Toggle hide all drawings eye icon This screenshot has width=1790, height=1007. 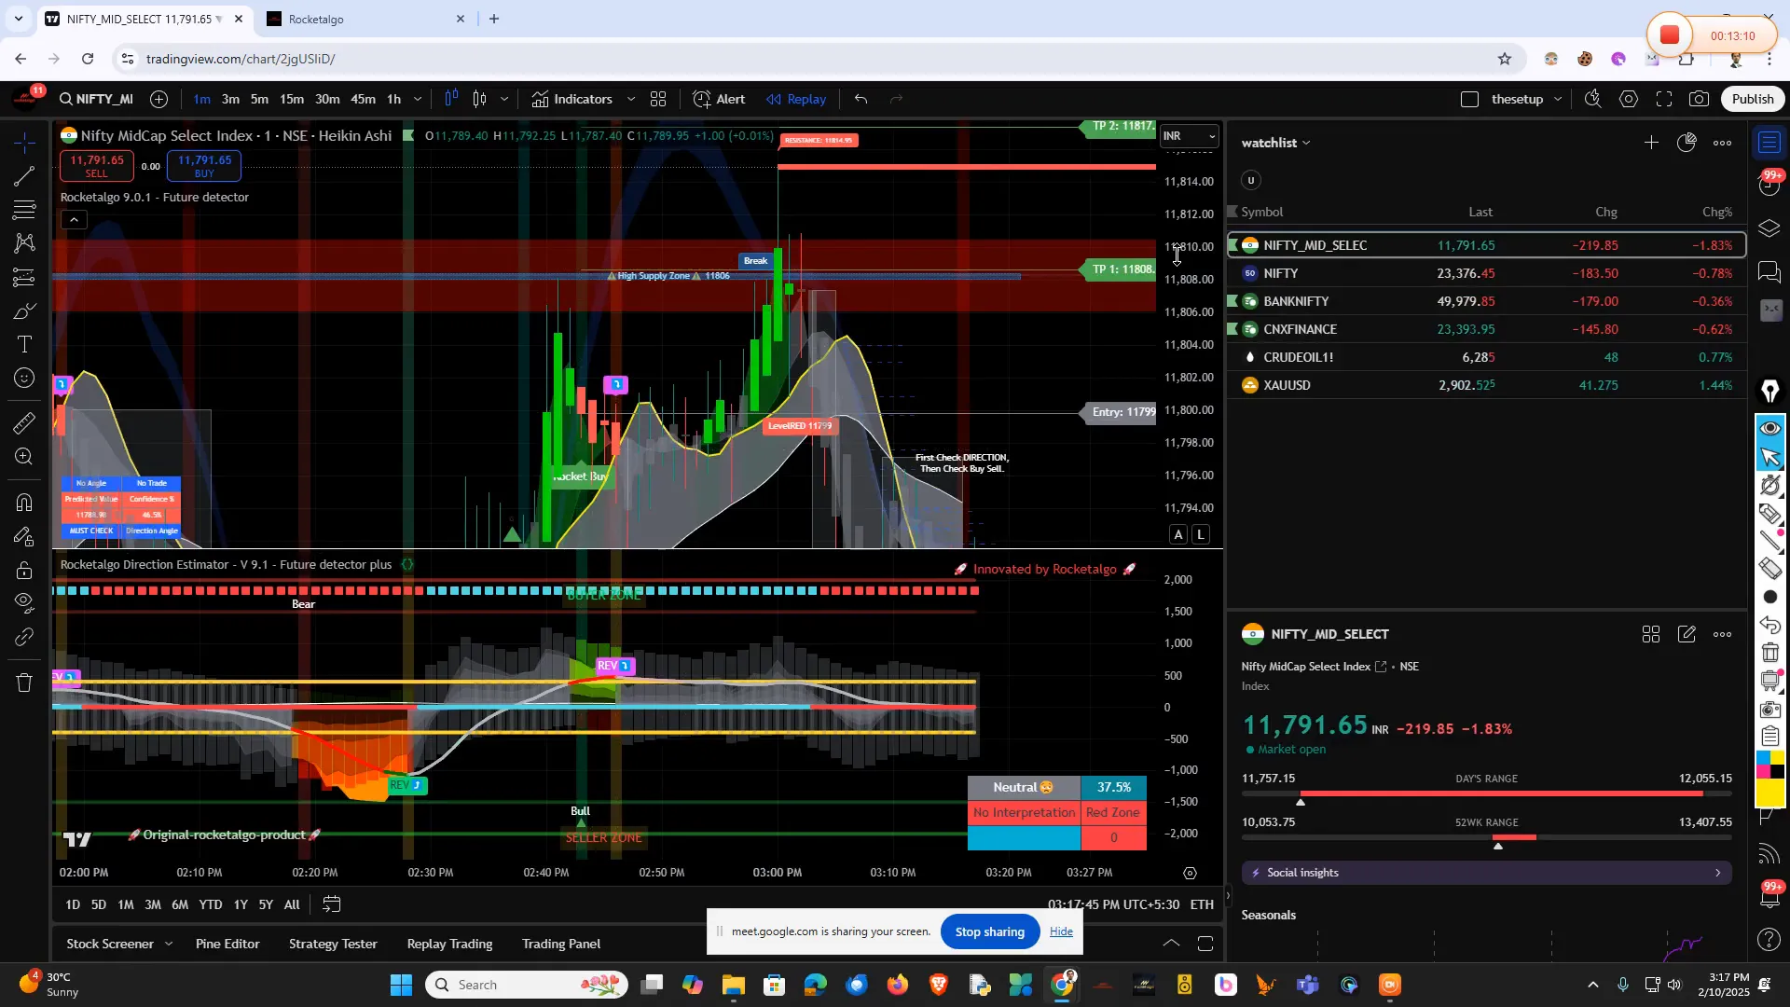coord(25,602)
